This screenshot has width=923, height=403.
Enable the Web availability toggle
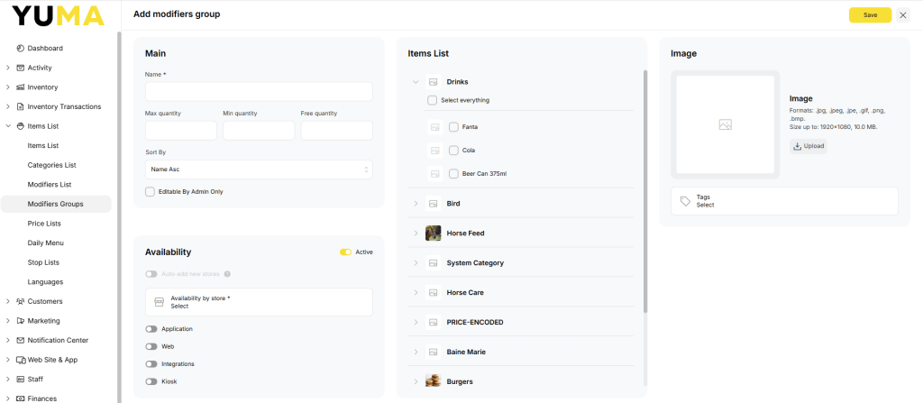pyautogui.click(x=151, y=346)
